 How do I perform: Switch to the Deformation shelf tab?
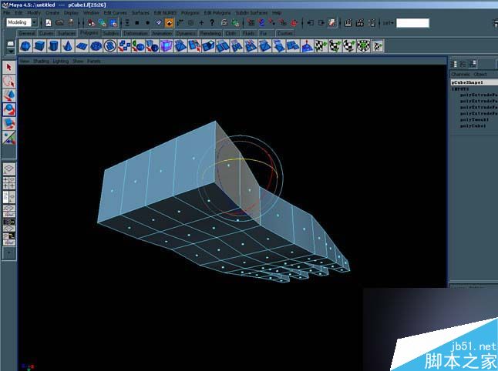point(136,33)
